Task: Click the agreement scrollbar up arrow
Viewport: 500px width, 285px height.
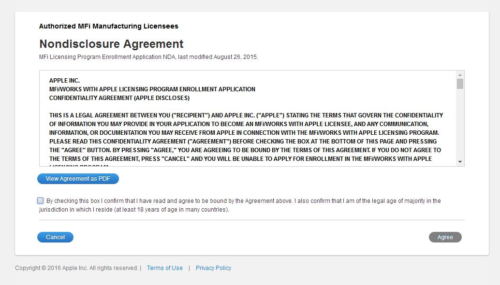Action: [460, 74]
